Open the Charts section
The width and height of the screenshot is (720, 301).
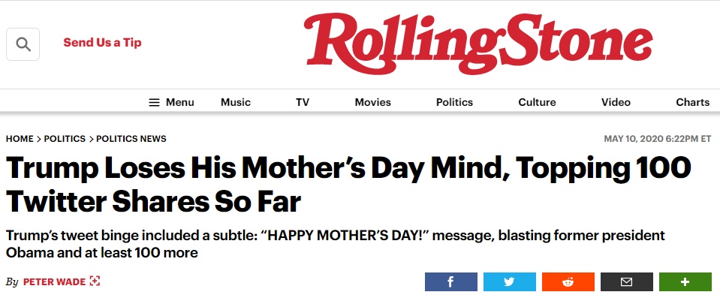pos(692,102)
